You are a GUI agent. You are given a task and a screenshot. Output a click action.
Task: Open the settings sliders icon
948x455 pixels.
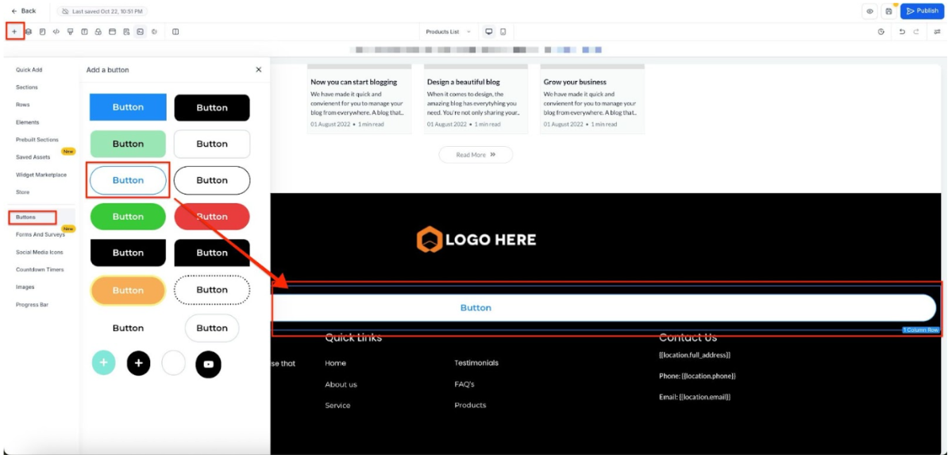coord(937,32)
